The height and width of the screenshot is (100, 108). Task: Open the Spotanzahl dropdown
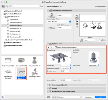click(x=66, y=65)
